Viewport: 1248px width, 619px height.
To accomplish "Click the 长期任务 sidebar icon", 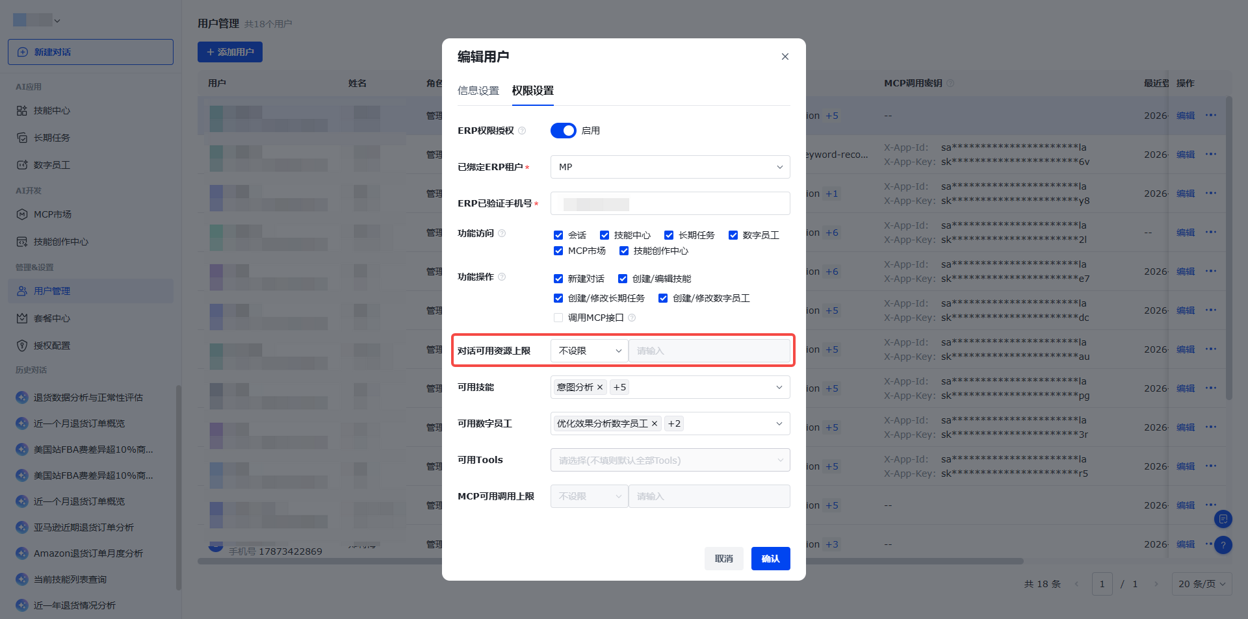I will [22, 138].
